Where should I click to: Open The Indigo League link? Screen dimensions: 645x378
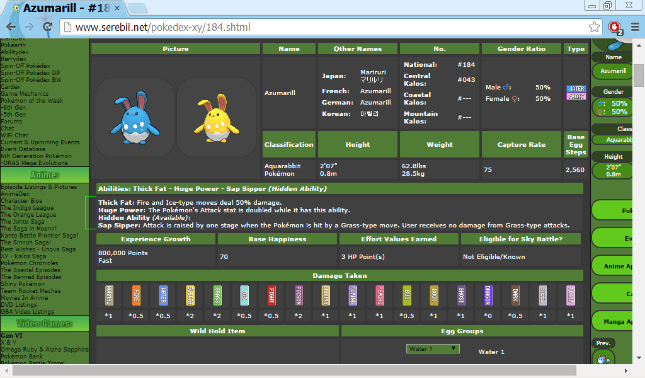pos(28,208)
